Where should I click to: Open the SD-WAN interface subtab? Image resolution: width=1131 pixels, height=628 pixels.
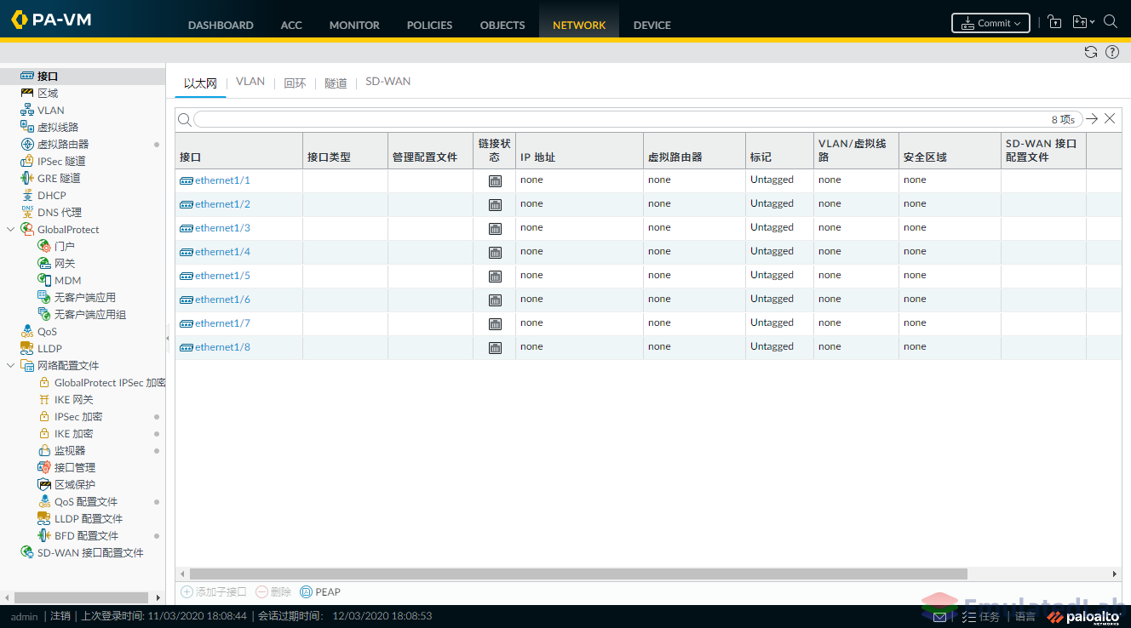pyautogui.click(x=388, y=82)
